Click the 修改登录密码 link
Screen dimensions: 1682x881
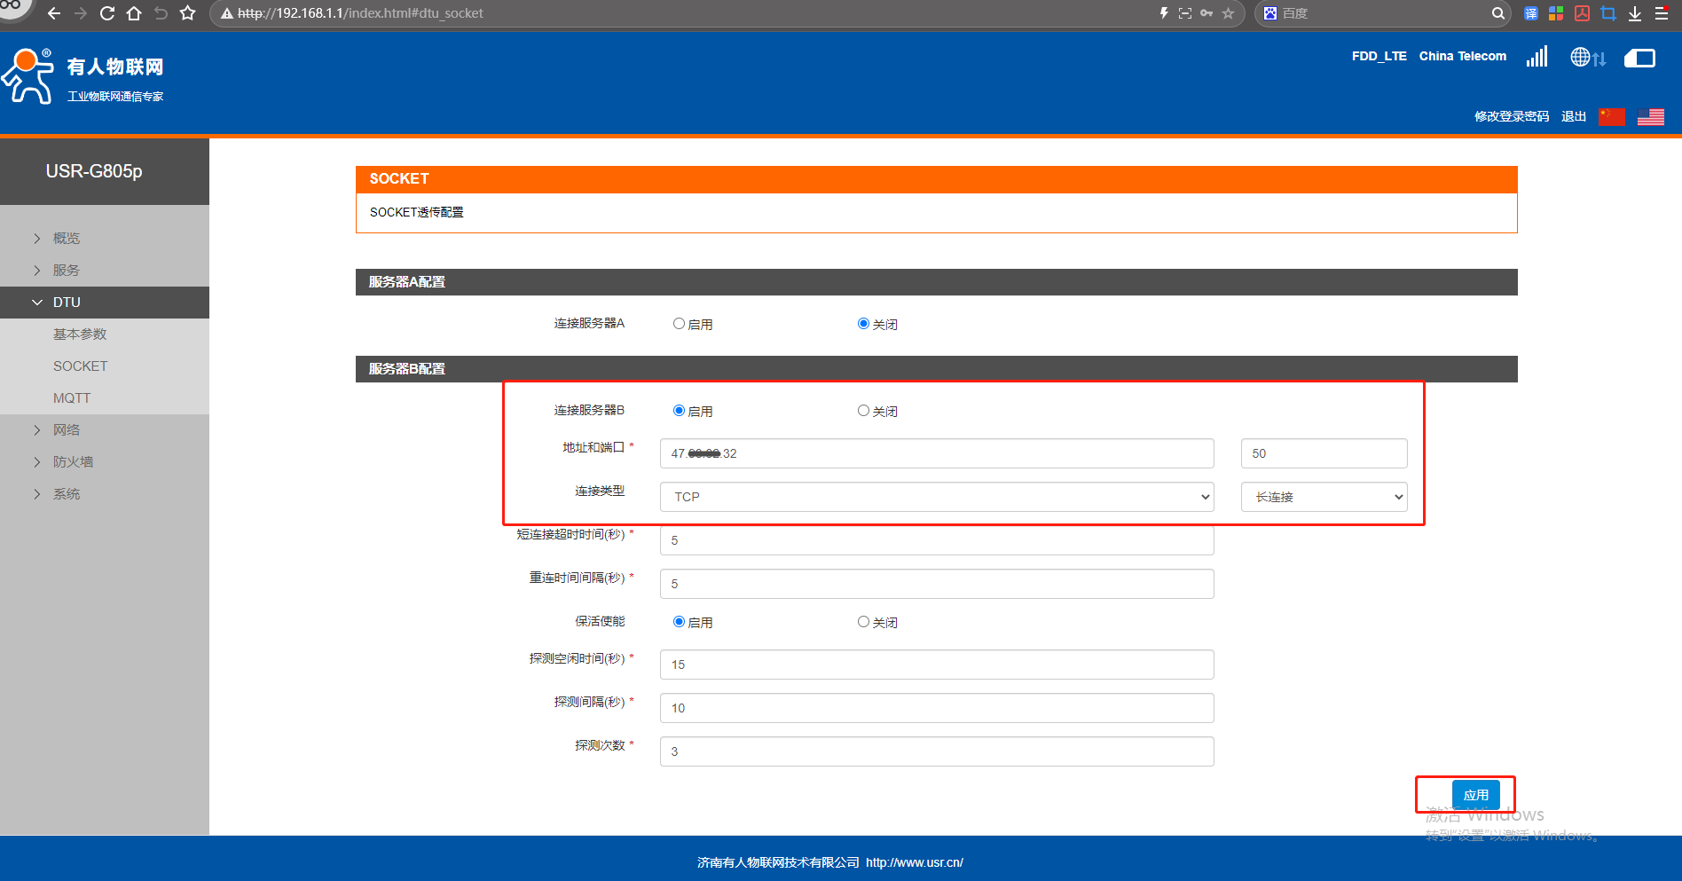pos(1512,116)
